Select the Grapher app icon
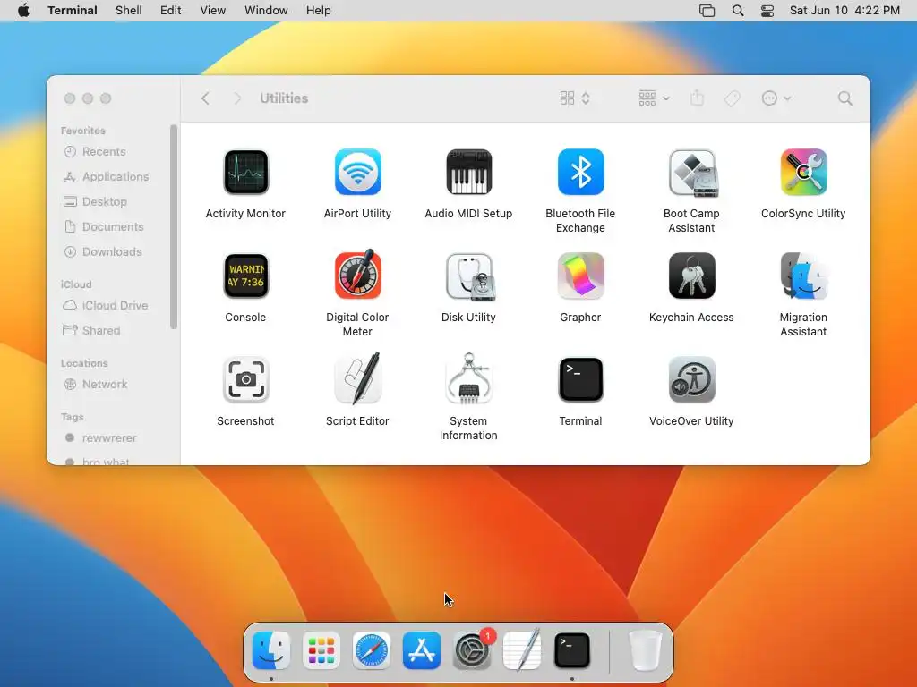The image size is (917, 687). (580, 276)
